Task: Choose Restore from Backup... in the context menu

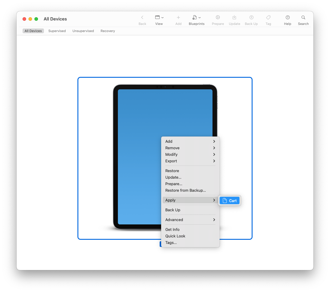Action: click(190, 191)
